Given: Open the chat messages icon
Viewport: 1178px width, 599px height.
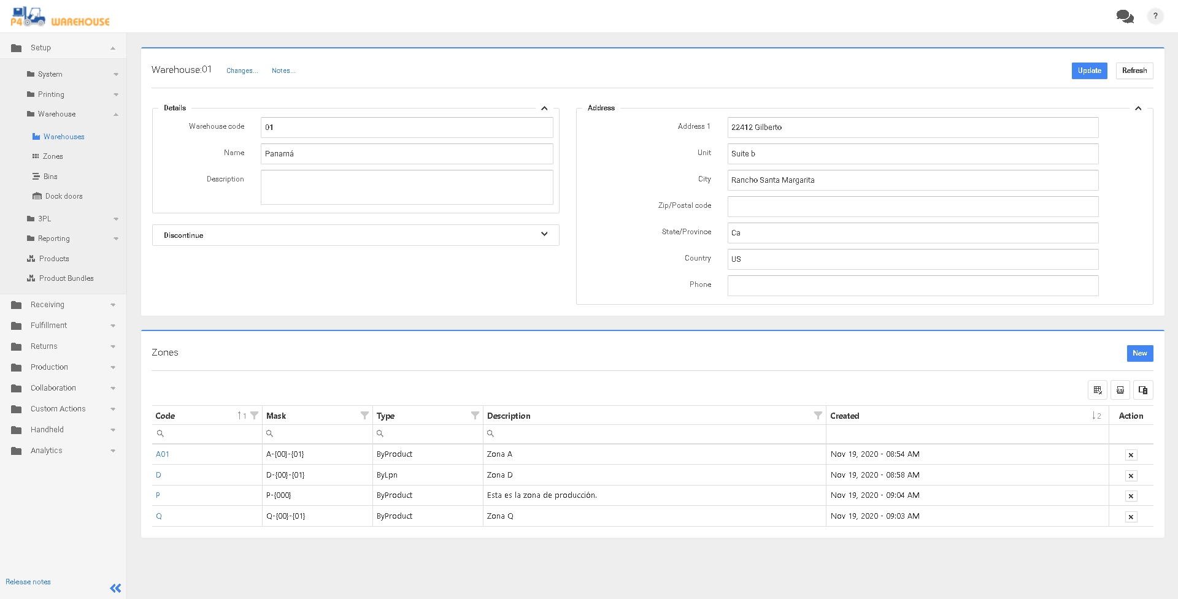Looking at the screenshot, I should [1125, 17].
